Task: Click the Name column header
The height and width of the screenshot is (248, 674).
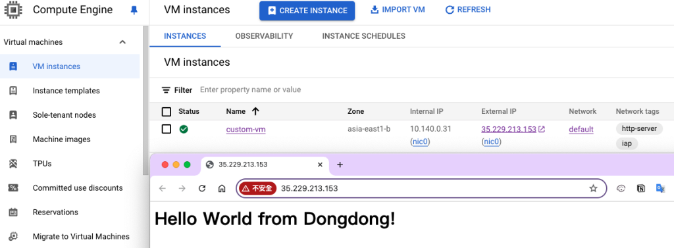Action: [236, 111]
